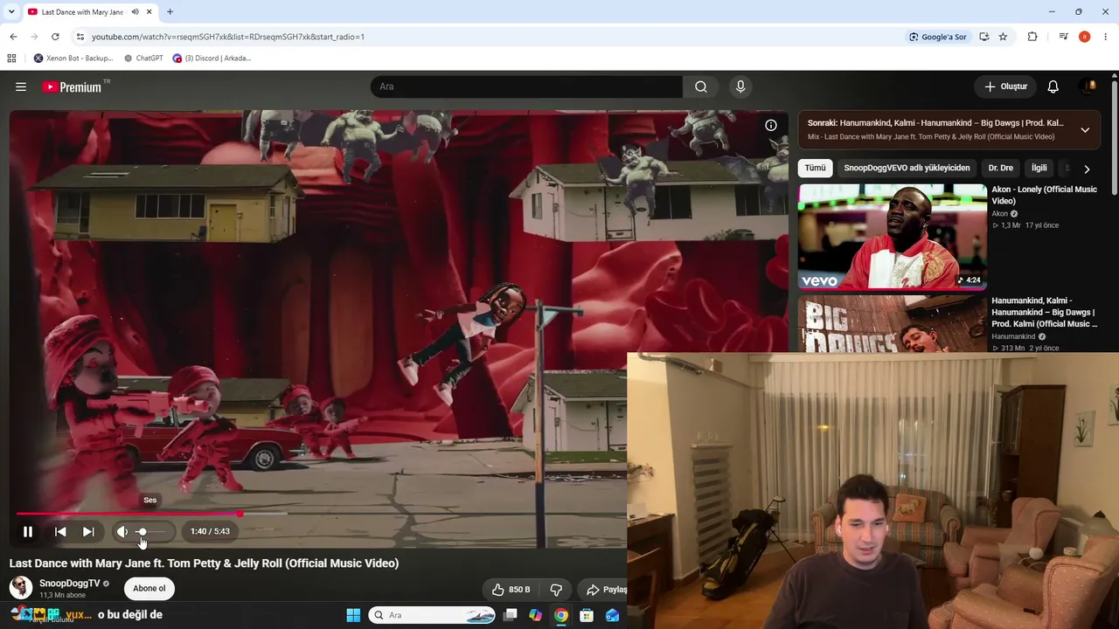Viewport: 1119px width, 629px height.
Task: Subscribe with the Abone ol button
Action: (149, 588)
